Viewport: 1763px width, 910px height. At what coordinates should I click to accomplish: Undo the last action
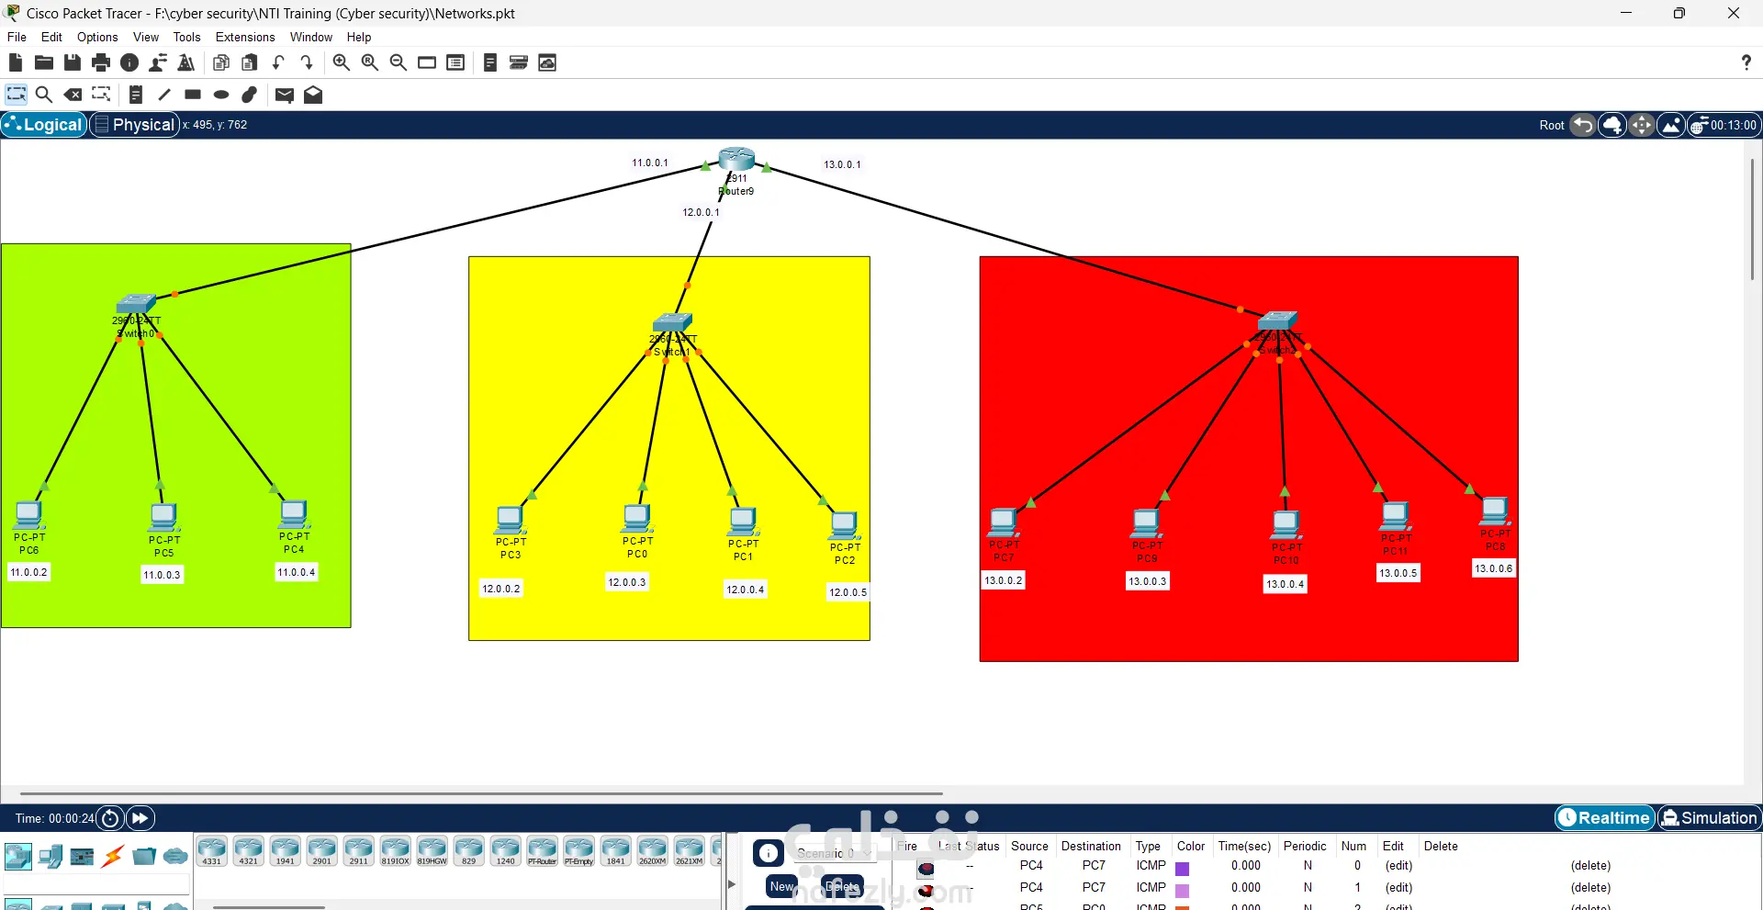(x=278, y=62)
